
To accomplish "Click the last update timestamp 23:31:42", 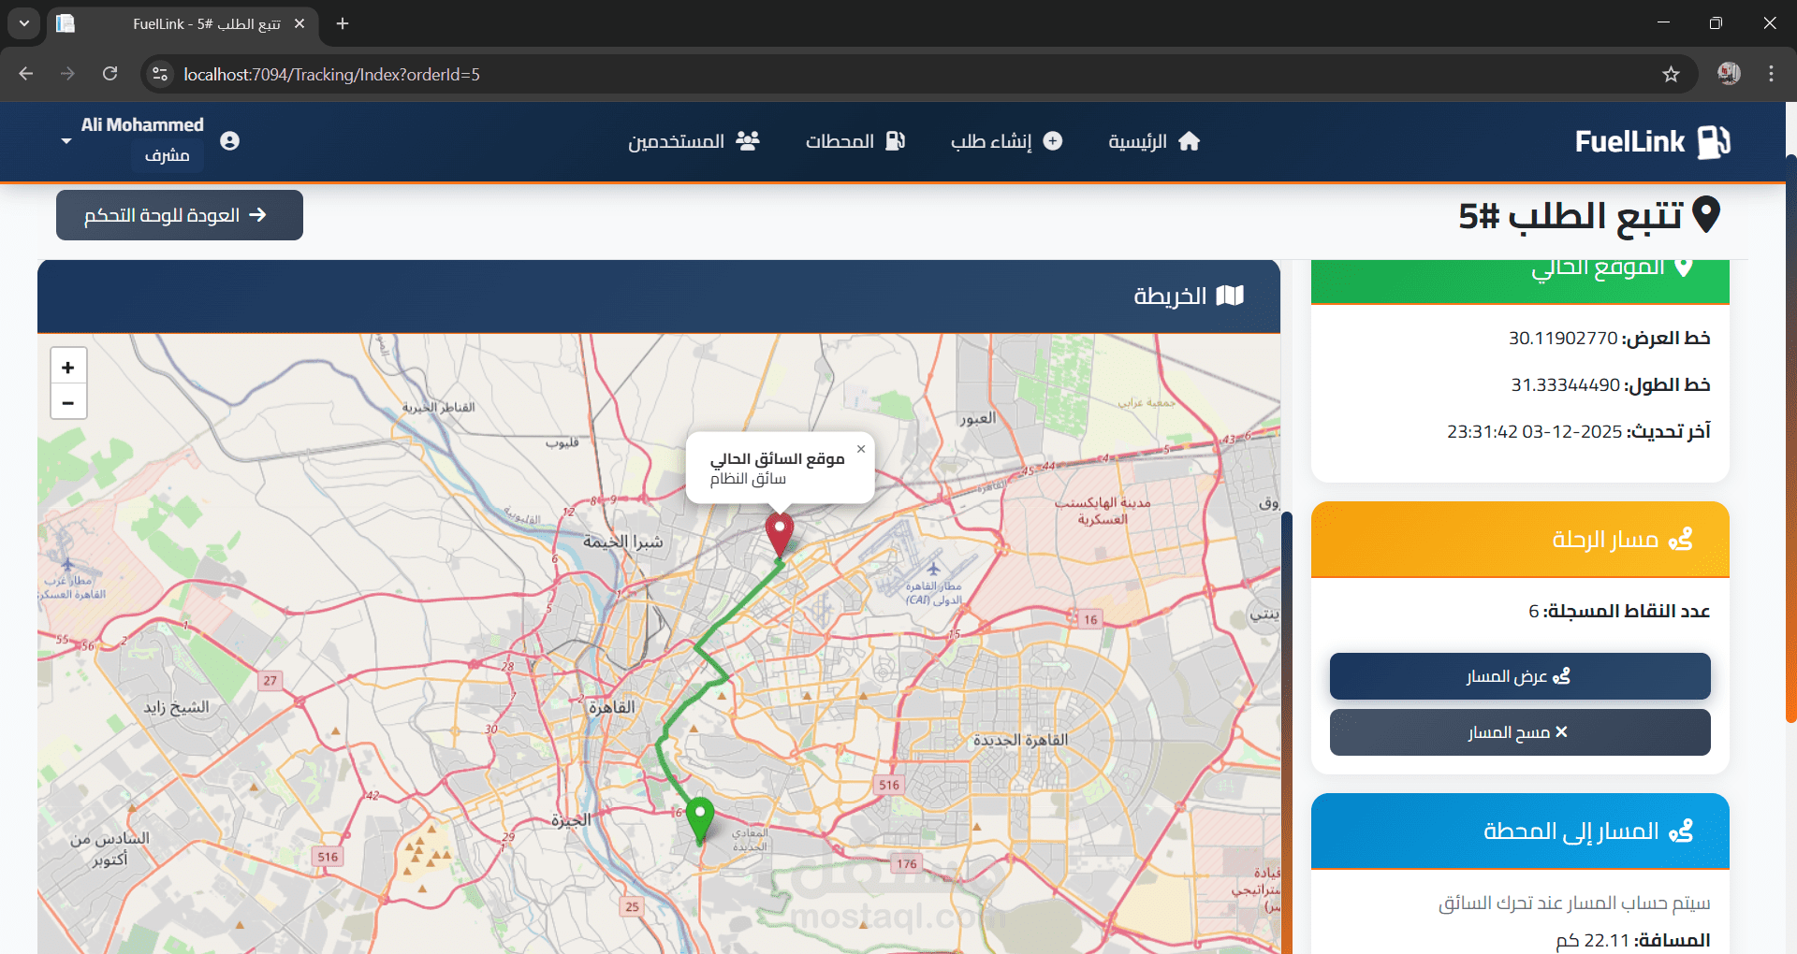I will (x=1535, y=431).
